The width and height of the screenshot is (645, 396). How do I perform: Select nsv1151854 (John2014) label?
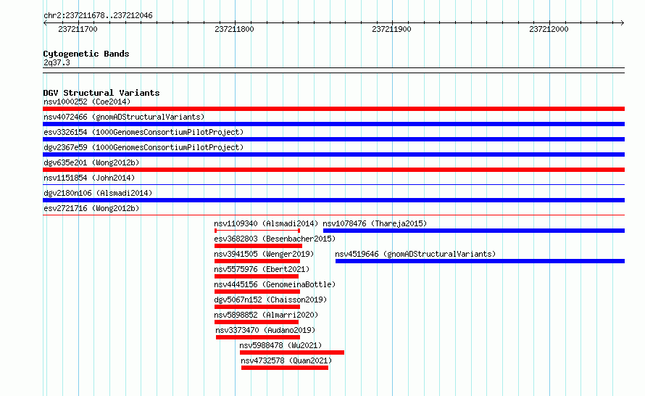[89, 178]
